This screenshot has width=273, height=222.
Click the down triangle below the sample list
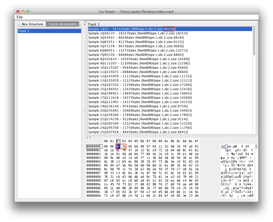(90, 138)
